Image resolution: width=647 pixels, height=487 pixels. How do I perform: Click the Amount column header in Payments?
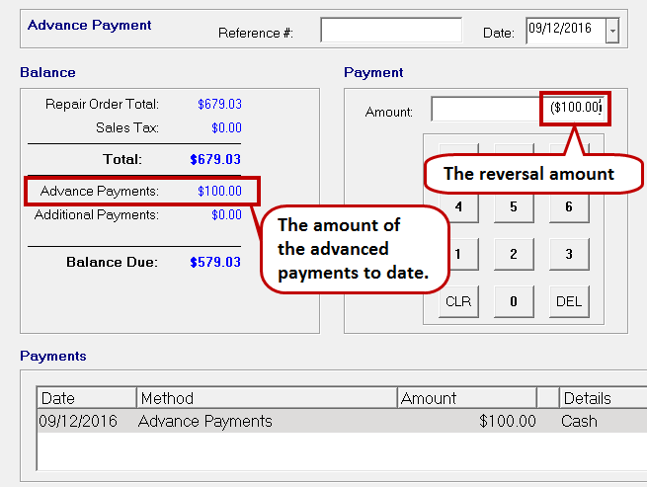[466, 398]
